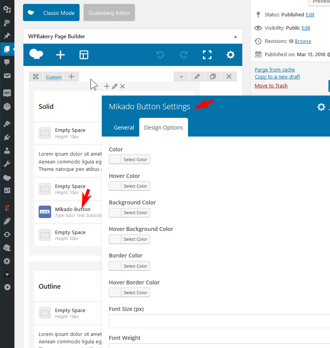Edit the Public visibility

pos(306,28)
